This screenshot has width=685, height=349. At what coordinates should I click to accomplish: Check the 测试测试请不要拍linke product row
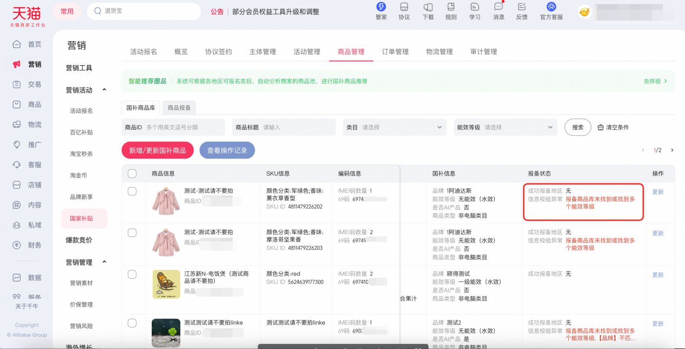132,323
